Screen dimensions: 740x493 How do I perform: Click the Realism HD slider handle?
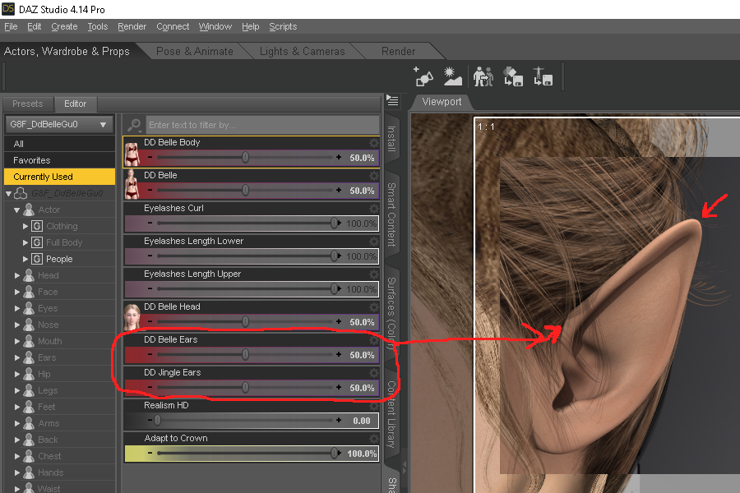tap(158, 420)
